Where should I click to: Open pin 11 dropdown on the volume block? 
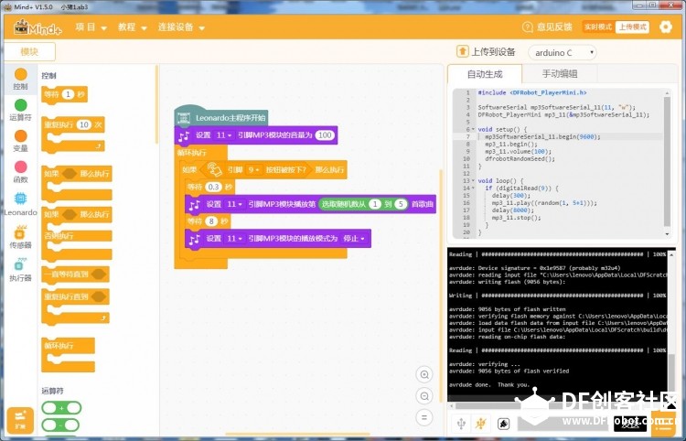224,135
